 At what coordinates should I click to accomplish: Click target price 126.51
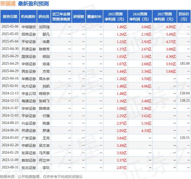[x=185, y=138]
